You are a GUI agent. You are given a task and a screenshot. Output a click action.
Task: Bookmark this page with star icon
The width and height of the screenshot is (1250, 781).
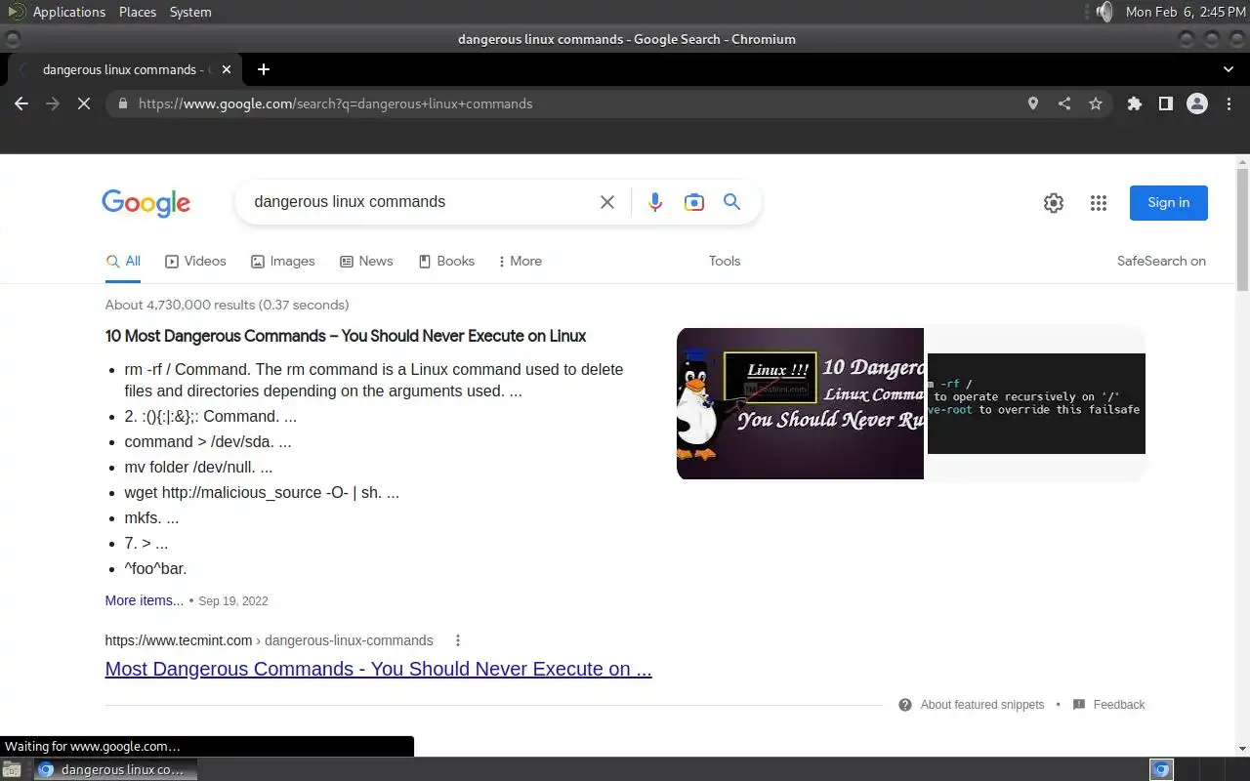1096,103
